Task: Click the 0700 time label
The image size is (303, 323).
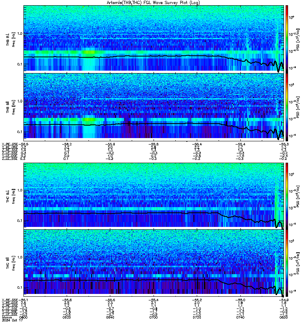Action: (x=154, y=317)
